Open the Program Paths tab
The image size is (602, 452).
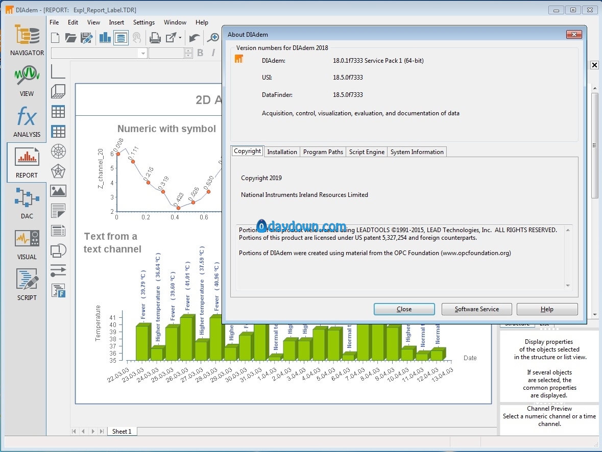coord(323,152)
